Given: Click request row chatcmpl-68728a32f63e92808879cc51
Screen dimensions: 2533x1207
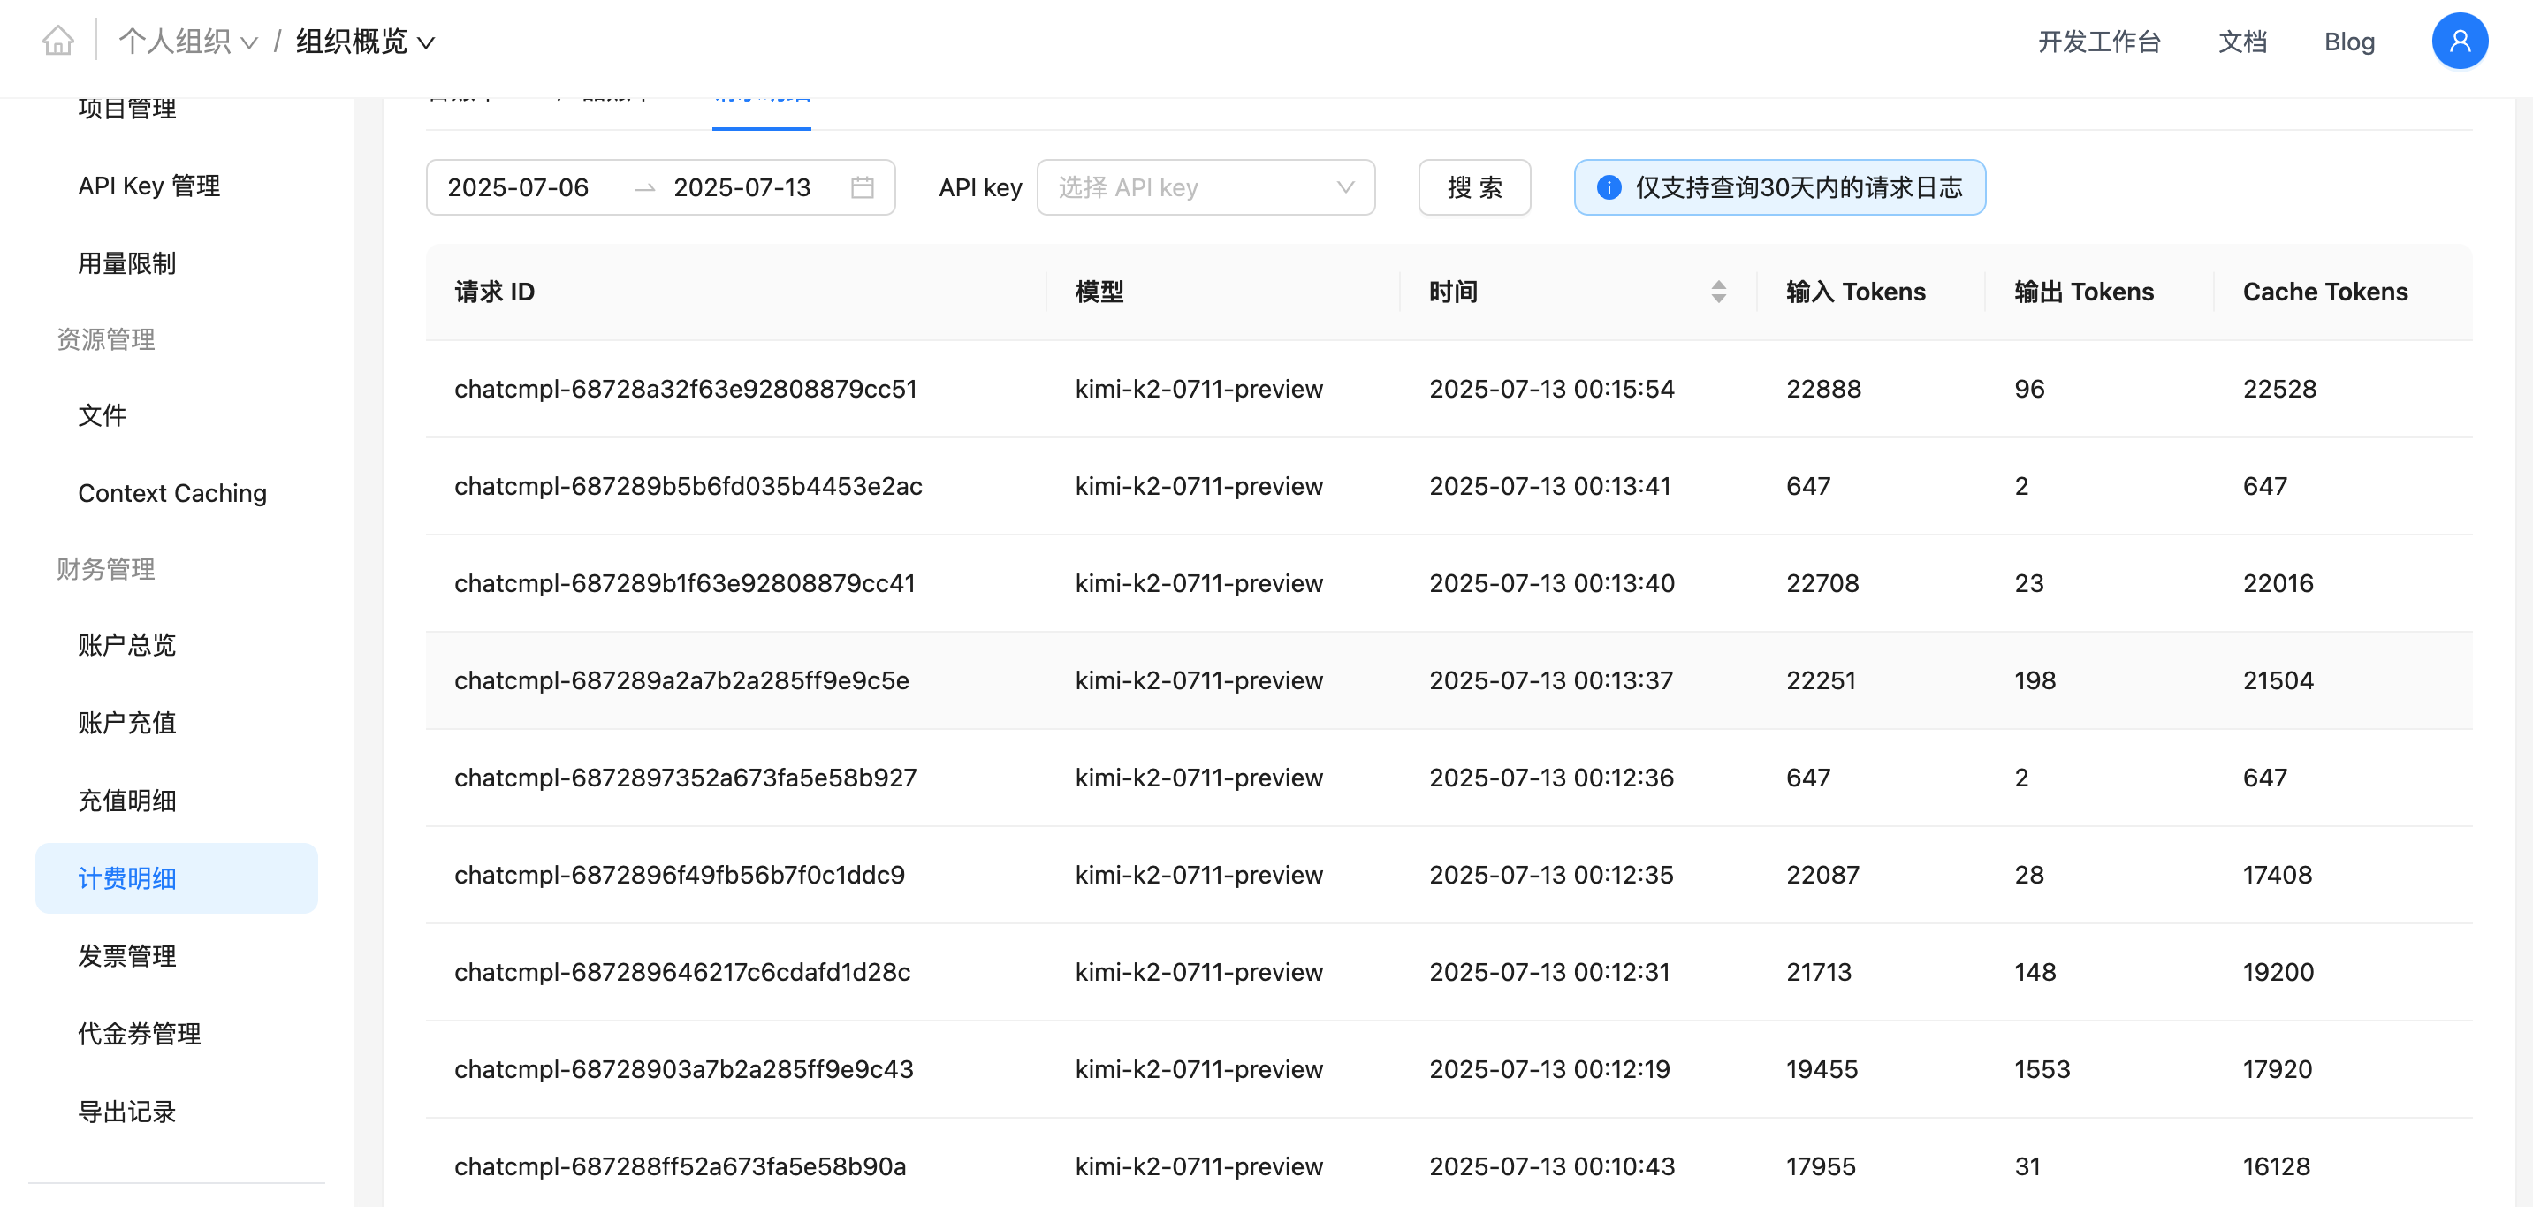Looking at the screenshot, I should 684,388.
